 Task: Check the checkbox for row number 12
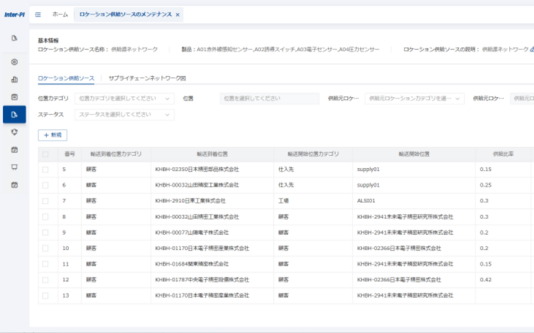(45, 280)
